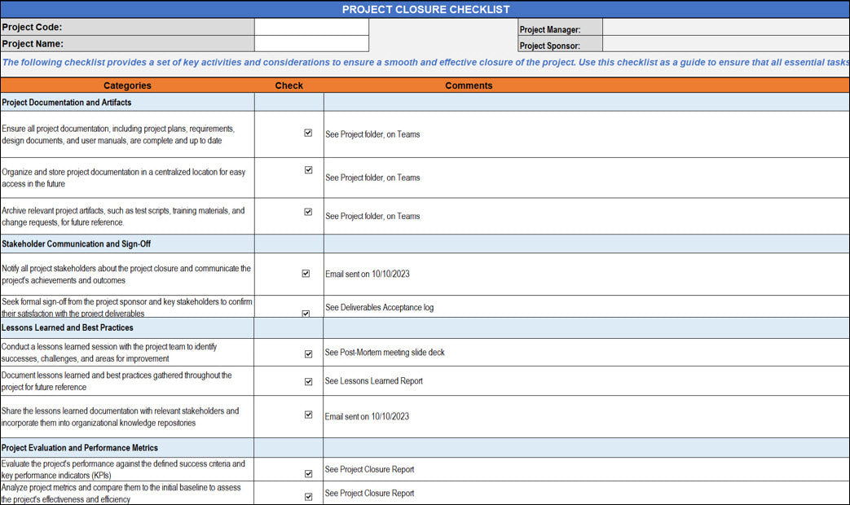Select the Categories column header
The height and width of the screenshot is (505, 850).
click(127, 86)
